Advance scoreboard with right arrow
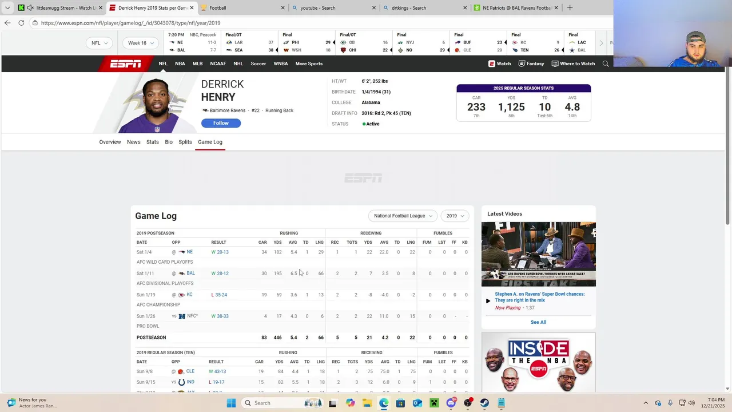Viewport: 732px width, 412px height. point(601,43)
